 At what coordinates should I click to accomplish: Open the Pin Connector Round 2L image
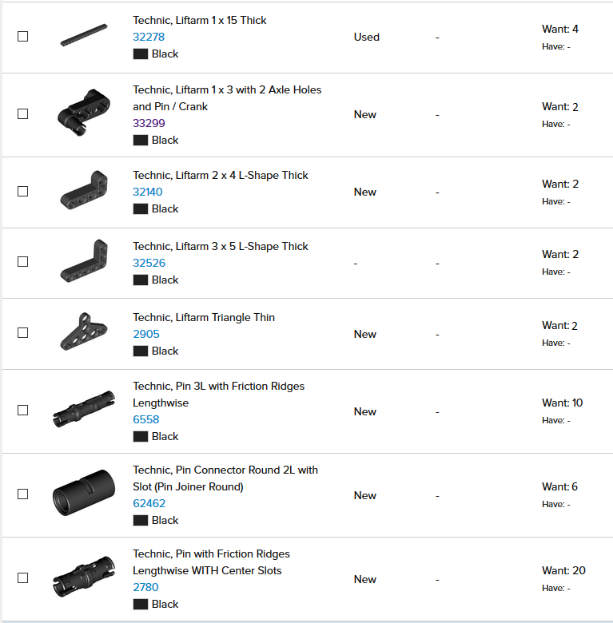84,493
